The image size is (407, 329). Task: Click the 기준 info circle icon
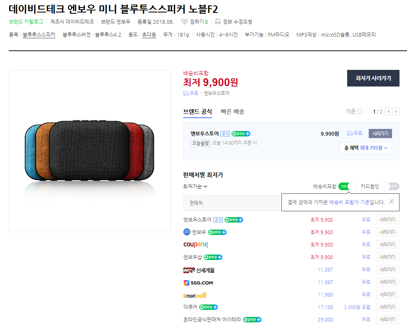[360, 111]
